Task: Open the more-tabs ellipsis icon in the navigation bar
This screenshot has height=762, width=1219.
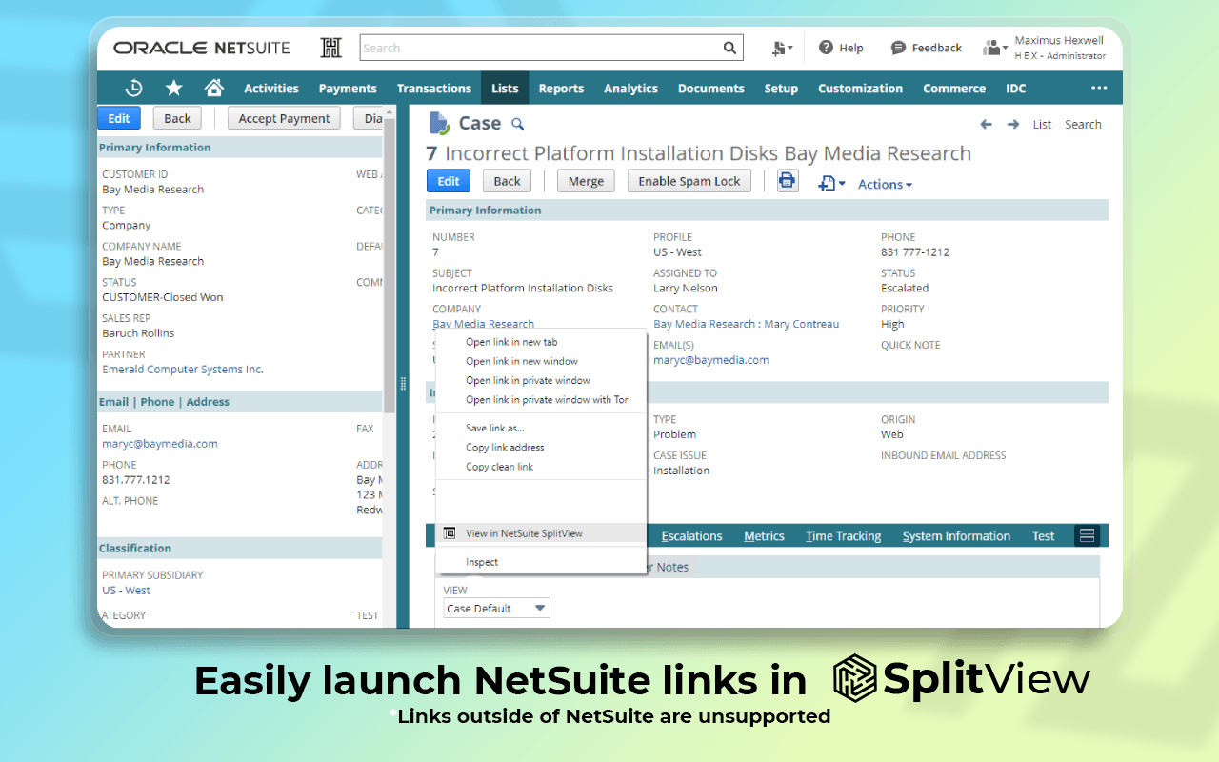Action: point(1099,88)
